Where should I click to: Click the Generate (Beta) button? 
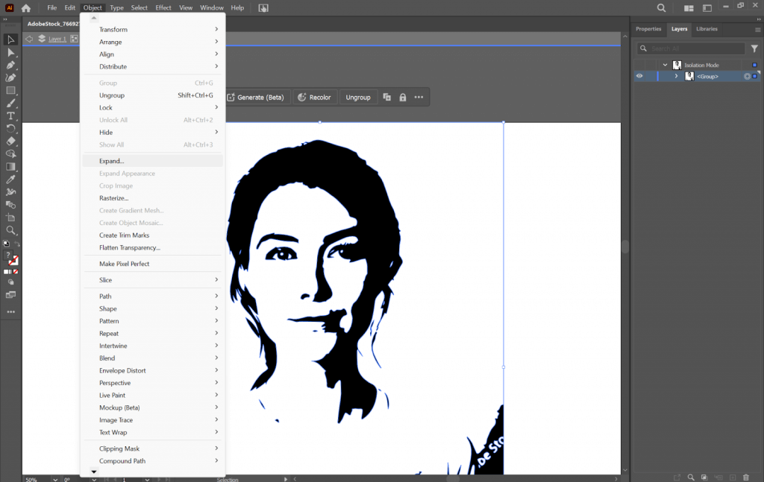(x=256, y=98)
